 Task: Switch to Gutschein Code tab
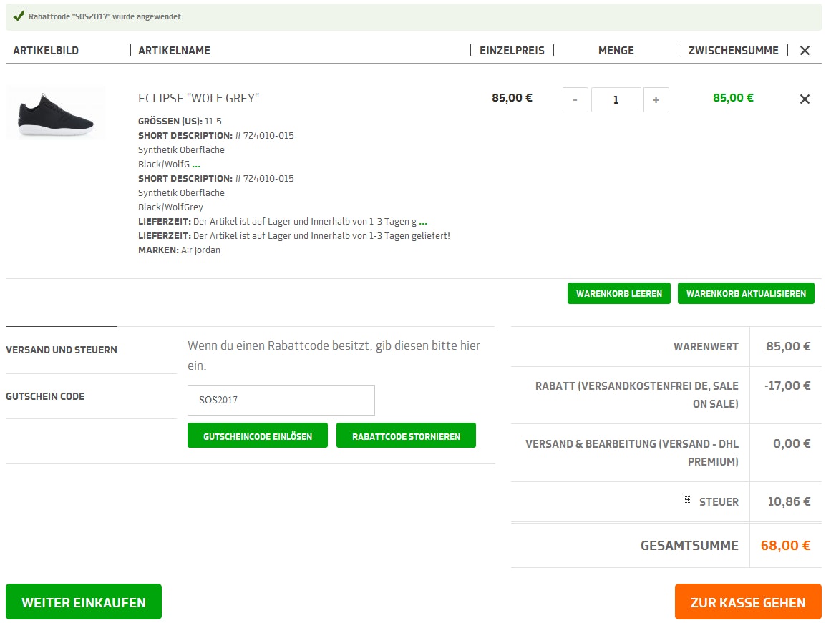(x=45, y=396)
